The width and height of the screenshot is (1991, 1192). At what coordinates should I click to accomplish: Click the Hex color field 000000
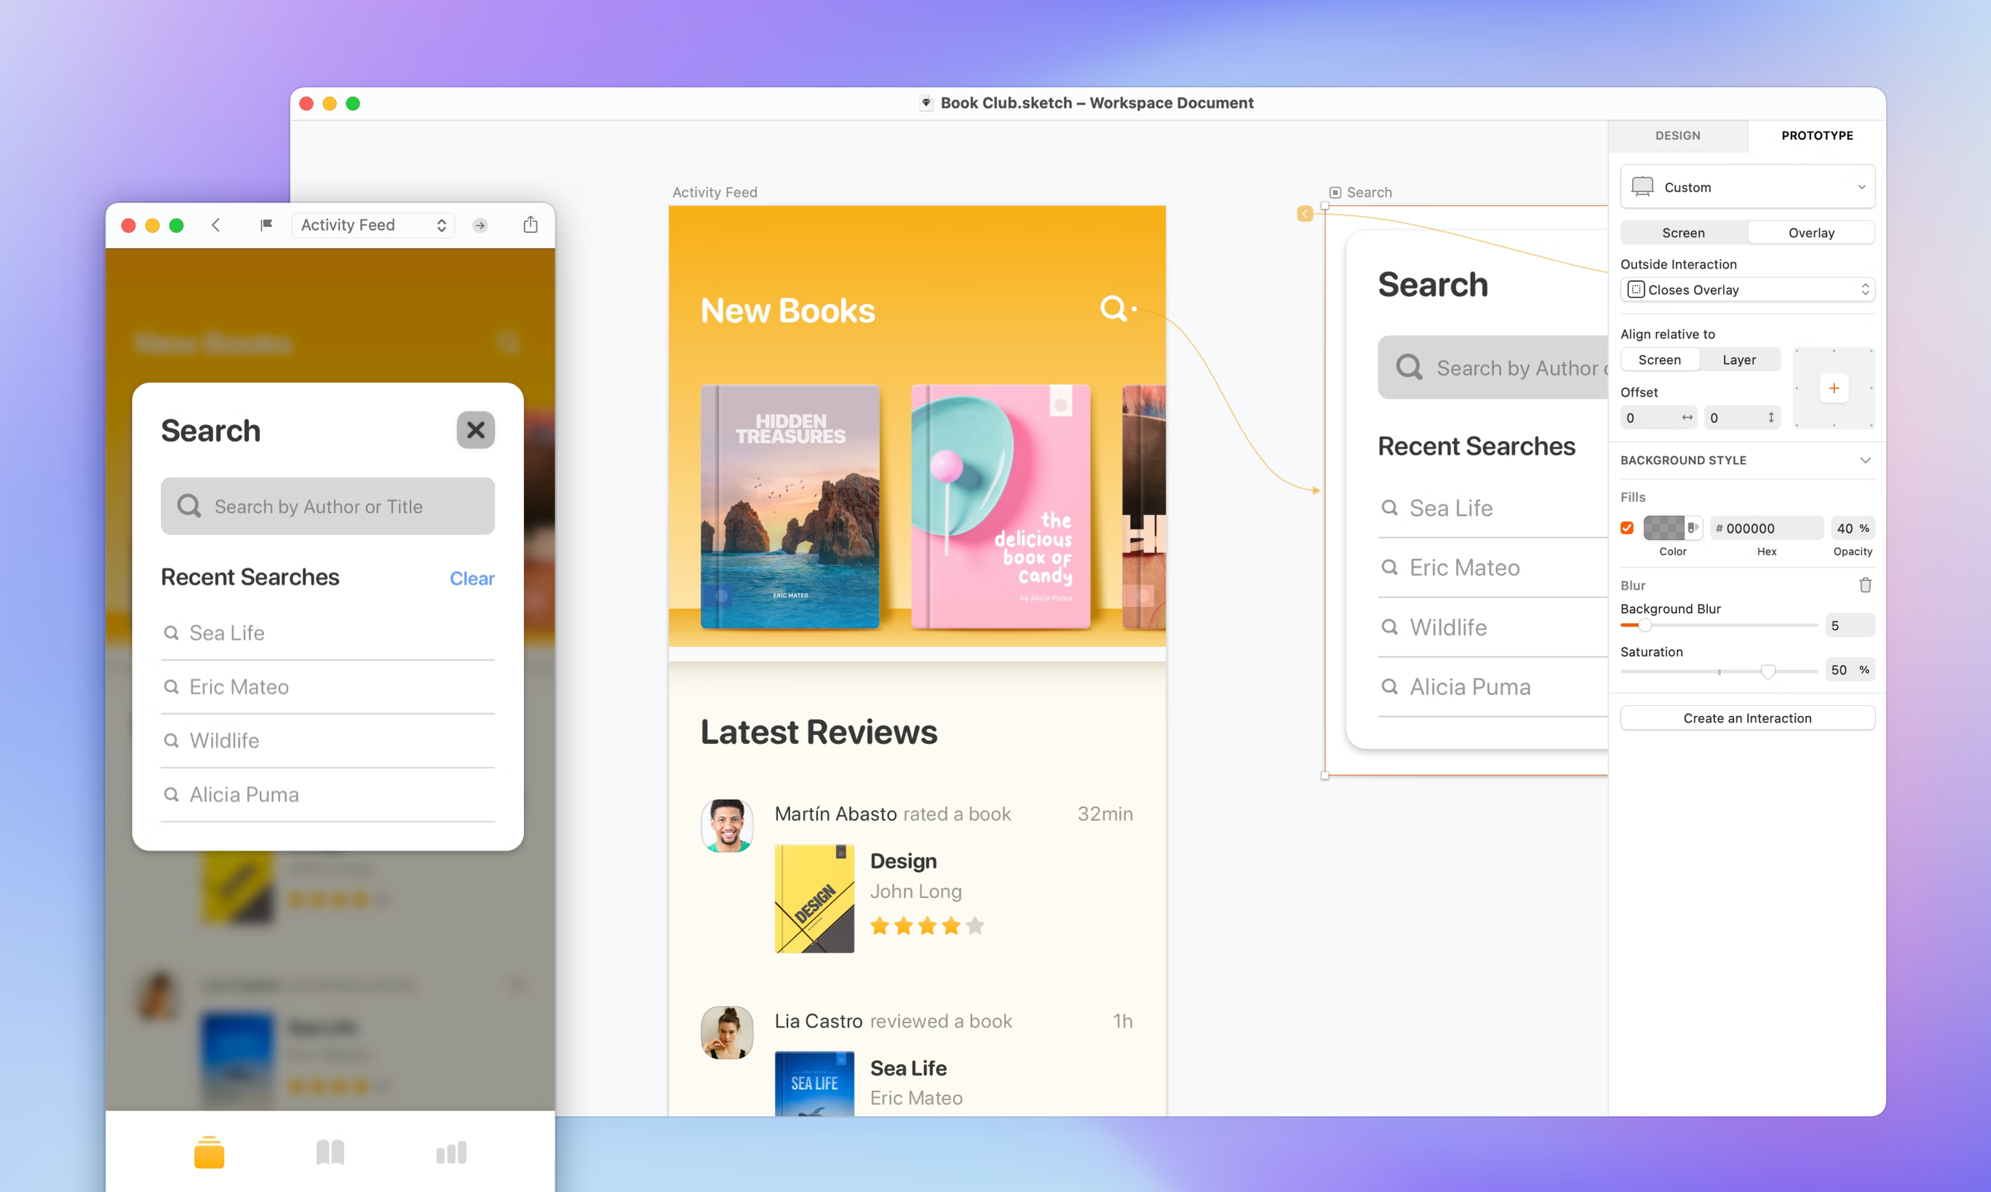1767,528
